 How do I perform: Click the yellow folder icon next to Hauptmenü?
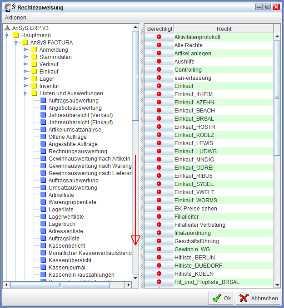[16, 35]
